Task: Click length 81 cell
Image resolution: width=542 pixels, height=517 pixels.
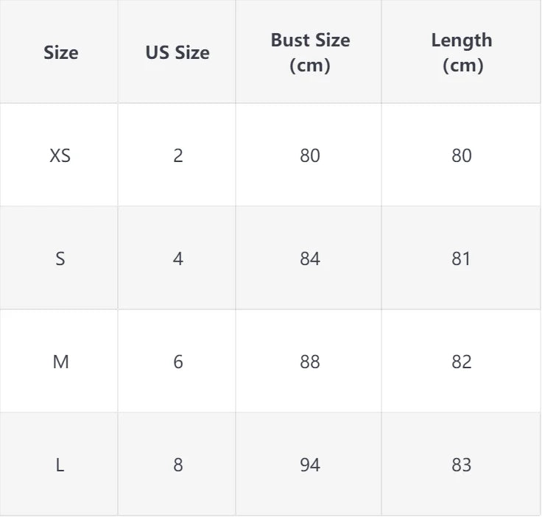Action: tap(462, 258)
